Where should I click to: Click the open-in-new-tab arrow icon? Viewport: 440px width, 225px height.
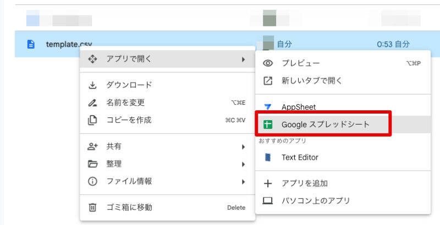[x=268, y=81]
